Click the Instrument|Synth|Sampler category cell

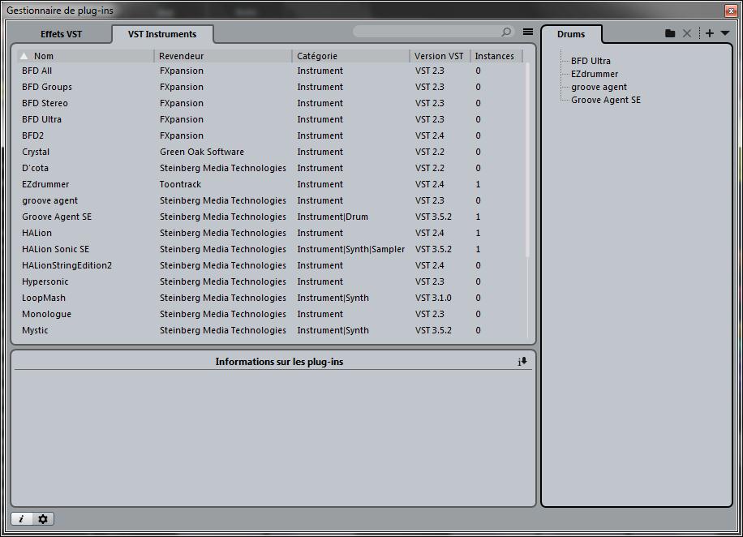point(351,249)
